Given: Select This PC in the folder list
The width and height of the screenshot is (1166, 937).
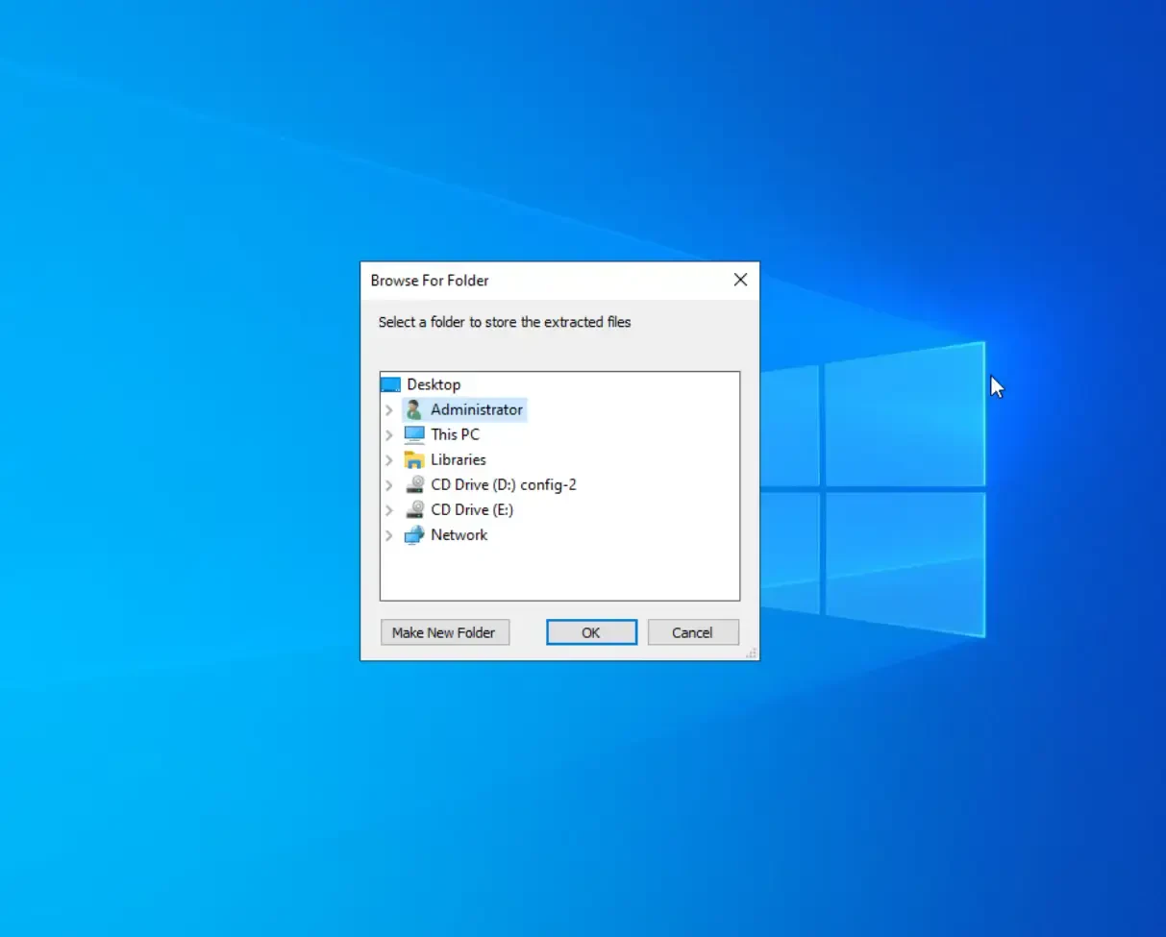Looking at the screenshot, I should click(x=455, y=434).
